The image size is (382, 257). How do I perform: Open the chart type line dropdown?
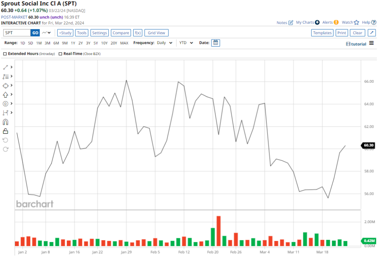[47, 33]
